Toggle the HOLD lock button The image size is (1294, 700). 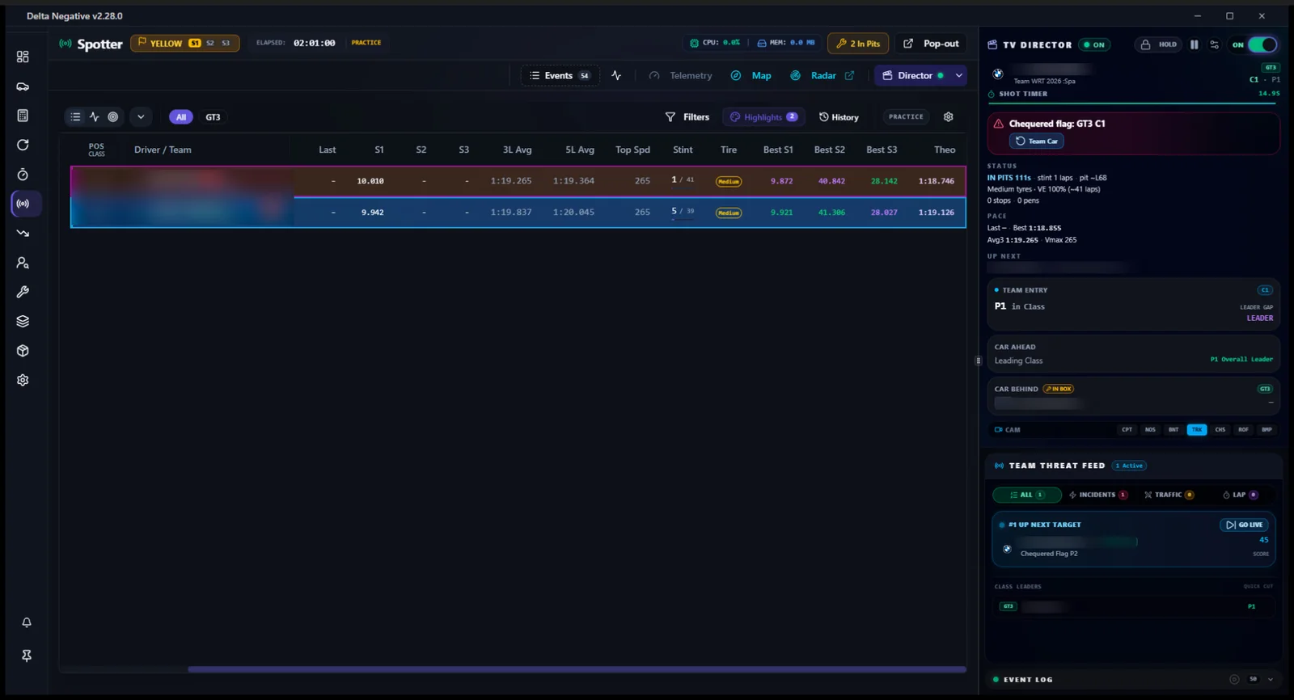(x=1159, y=44)
